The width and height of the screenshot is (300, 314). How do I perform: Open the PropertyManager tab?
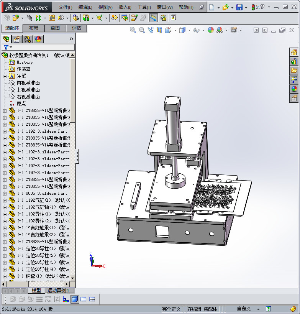point(16,39)
